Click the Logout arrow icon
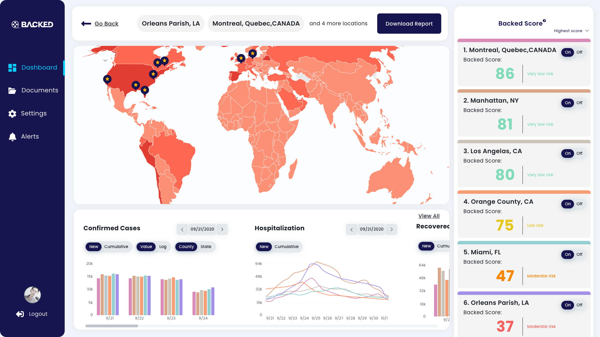Screen dimensions: 600x337 pos(20,314)
